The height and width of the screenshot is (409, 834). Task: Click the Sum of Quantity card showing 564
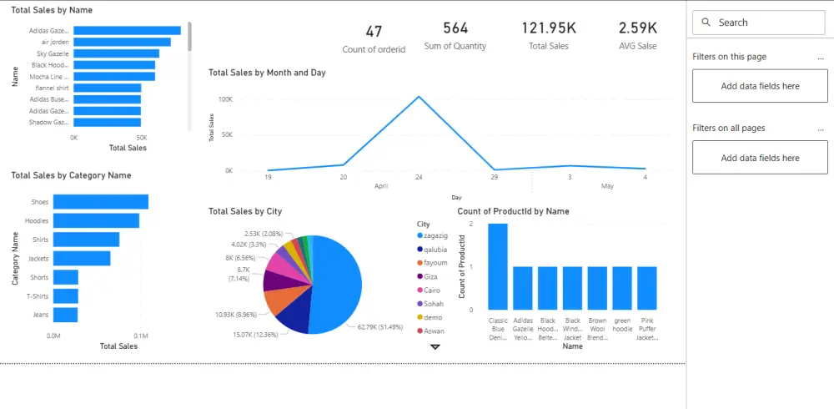(x=455, y=36)
